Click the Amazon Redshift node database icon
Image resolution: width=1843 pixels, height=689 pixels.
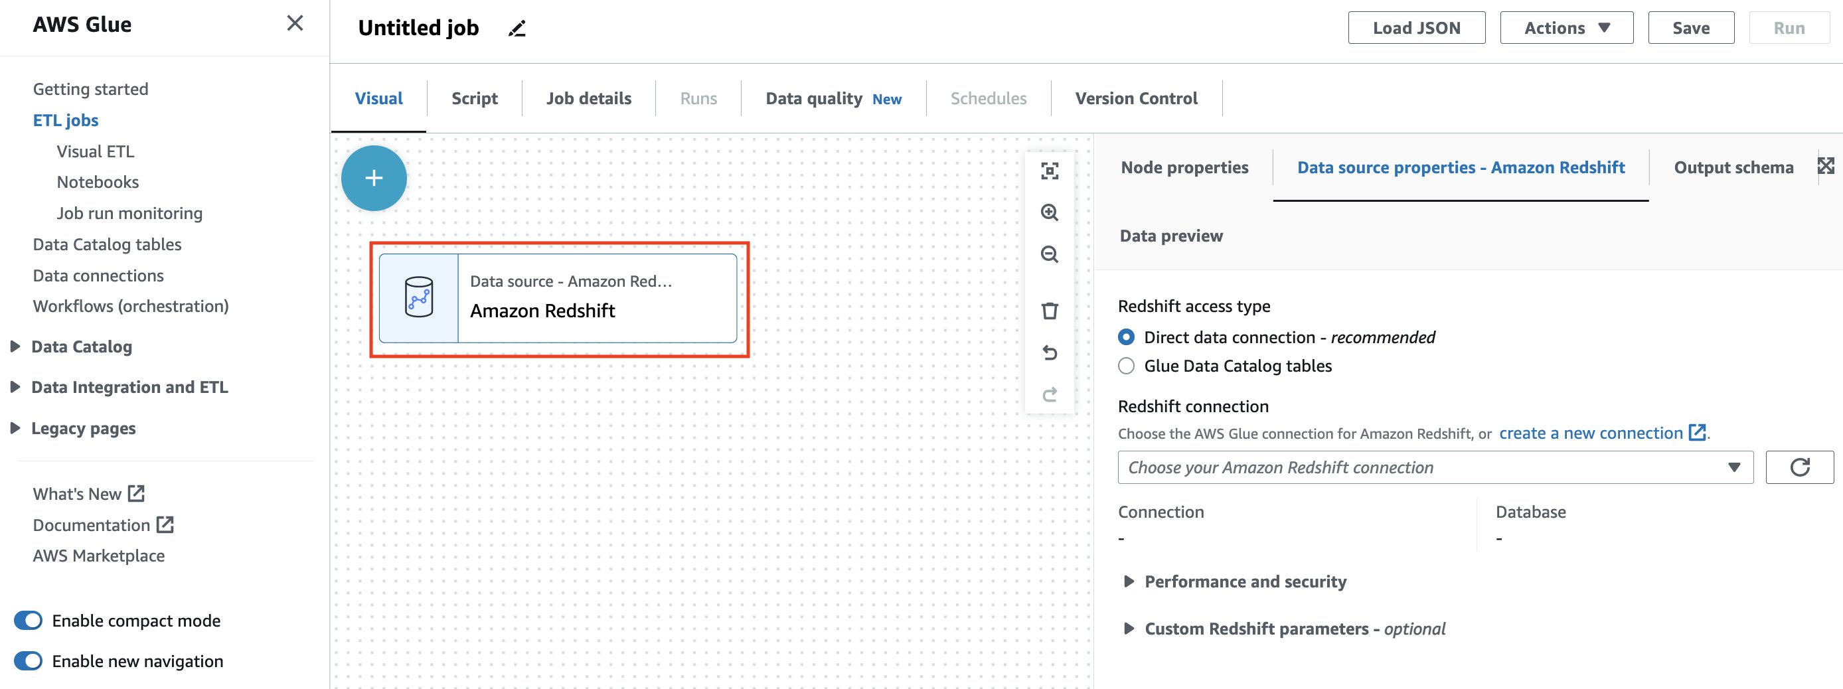pos(418,297)
